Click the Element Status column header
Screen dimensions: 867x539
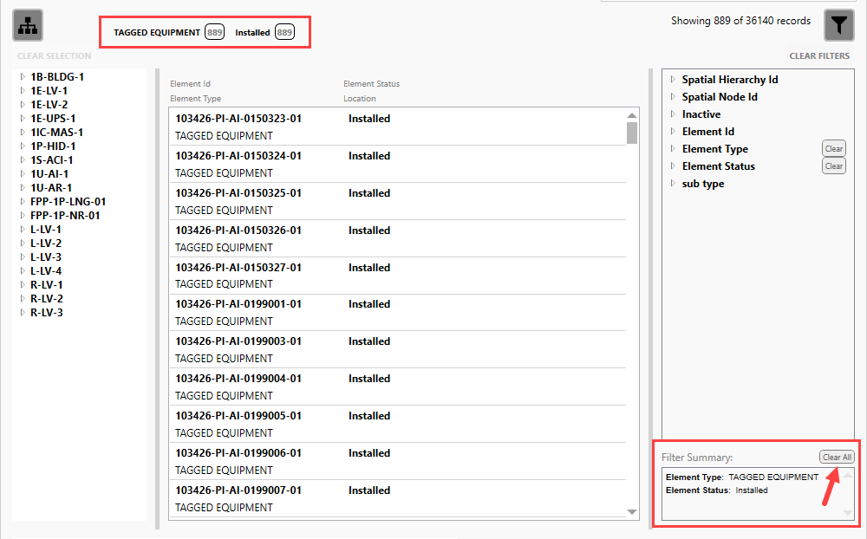(x=372, y=84)
